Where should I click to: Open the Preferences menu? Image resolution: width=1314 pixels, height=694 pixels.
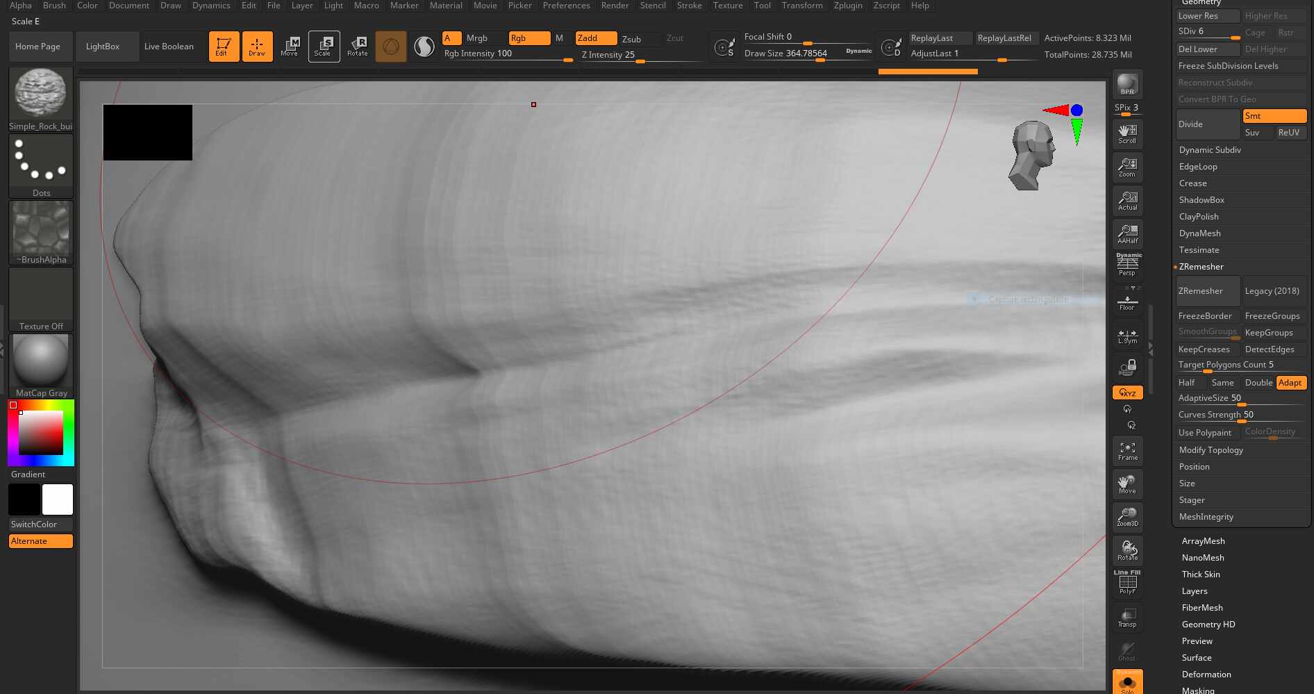tap(566, 6)
